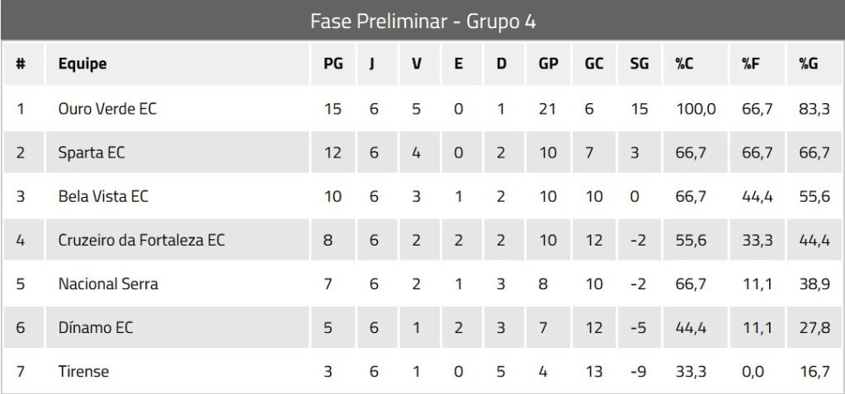Screen dimensions: 845x394
Task: Open the Tirense team entry
Action: (83, 371)
